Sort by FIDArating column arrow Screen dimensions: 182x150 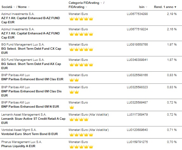[x=86, y=7]
